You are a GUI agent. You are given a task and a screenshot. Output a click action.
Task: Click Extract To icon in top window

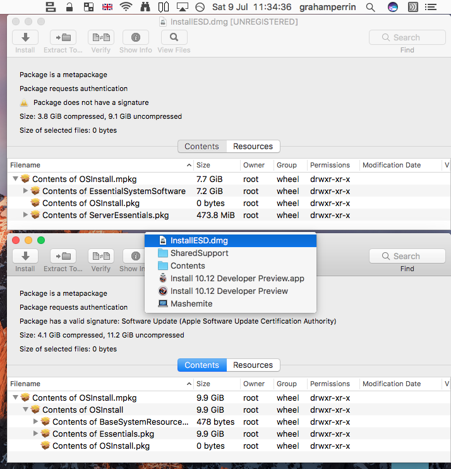point(63,37)
